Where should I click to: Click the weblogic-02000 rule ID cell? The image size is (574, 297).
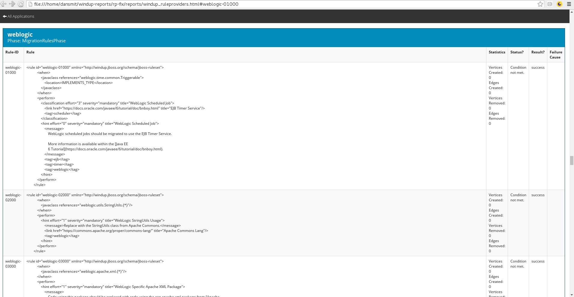click(x=13, y=197)
